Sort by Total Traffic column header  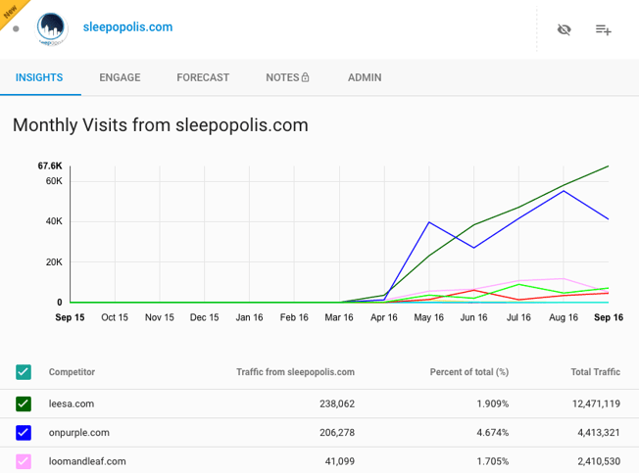596,372
